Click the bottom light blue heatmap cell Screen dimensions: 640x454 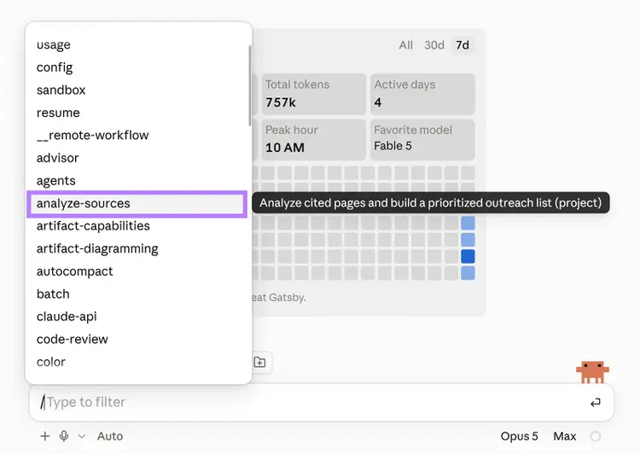point(468,273)
